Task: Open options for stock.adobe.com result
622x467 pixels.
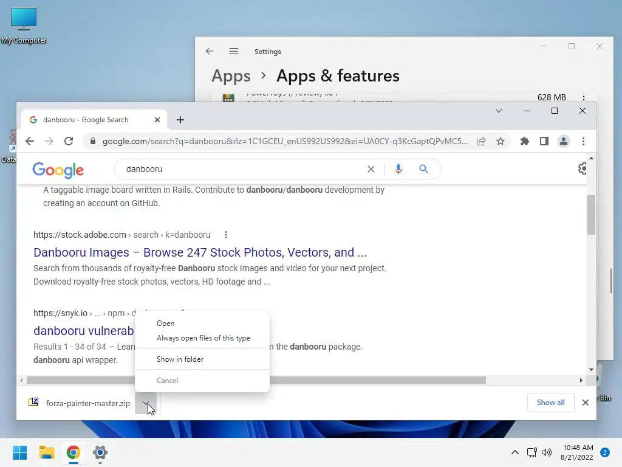Action: [226, 235]
